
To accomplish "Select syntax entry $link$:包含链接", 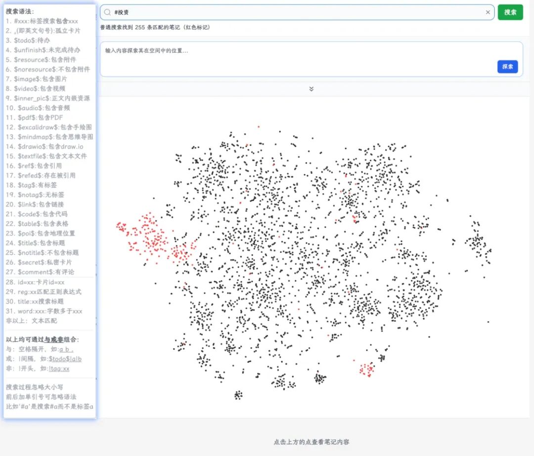I will point(35,205).
